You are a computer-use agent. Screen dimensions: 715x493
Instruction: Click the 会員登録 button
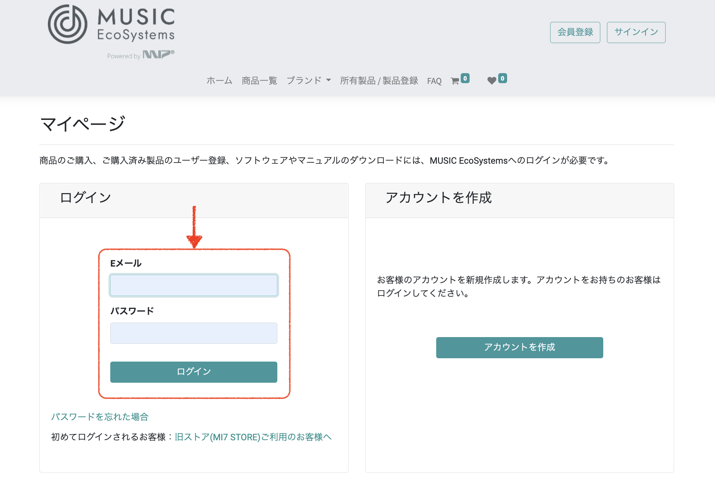pyautogui.click(x=575, y=32)
